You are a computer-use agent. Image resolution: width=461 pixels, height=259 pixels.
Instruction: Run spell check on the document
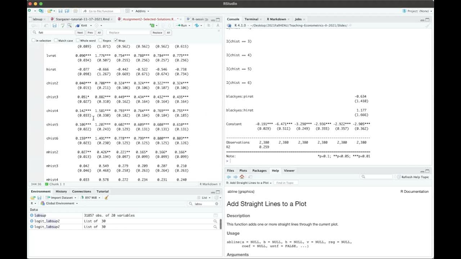click(x=63, y=26)
